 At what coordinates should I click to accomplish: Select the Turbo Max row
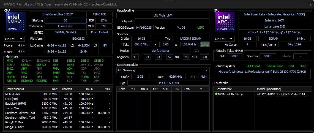(58, 108)
